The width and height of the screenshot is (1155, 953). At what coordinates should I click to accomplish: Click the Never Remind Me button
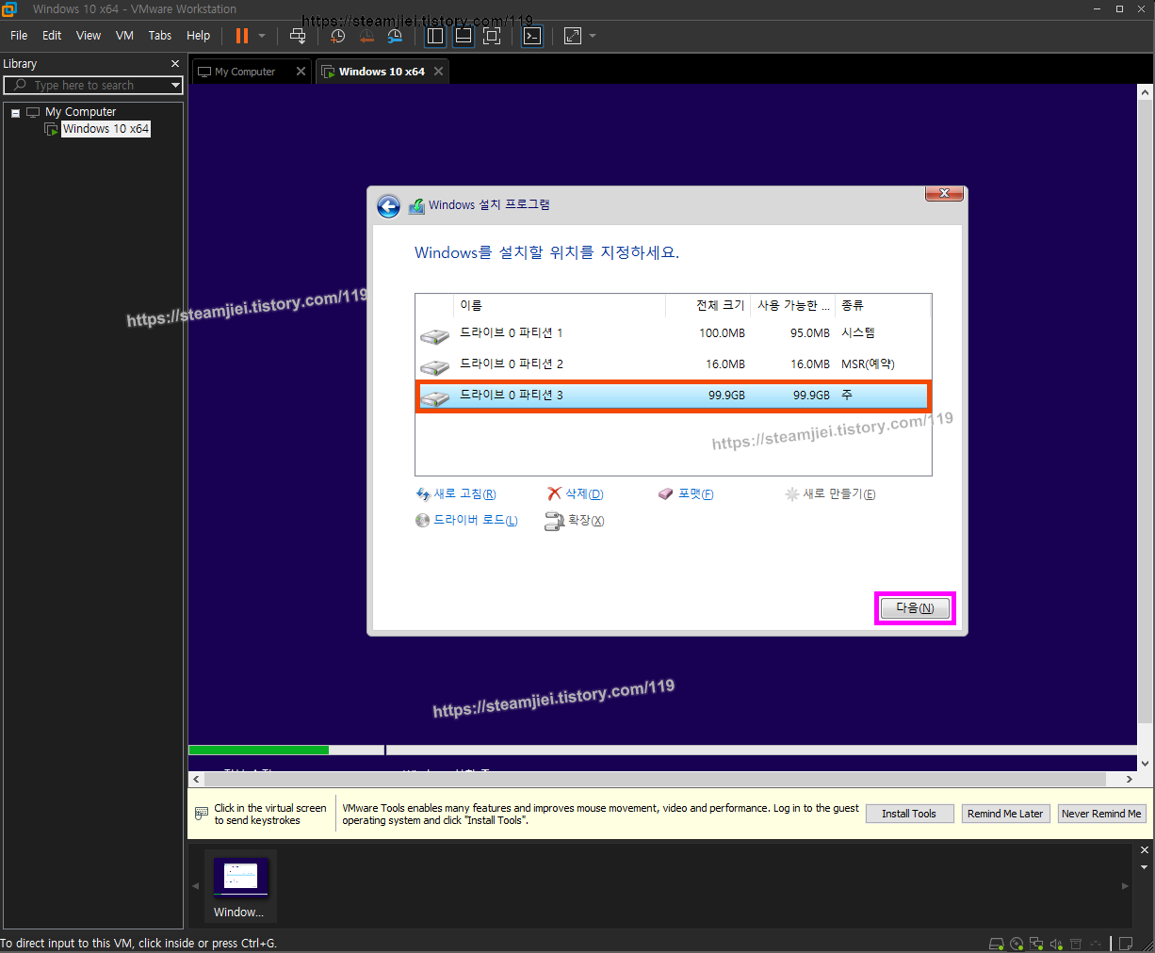pos(1101,814)
